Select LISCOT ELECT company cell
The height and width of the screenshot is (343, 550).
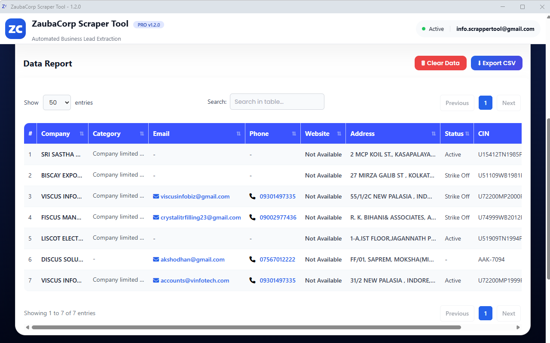pyautogui.click(x=62, y=238)
